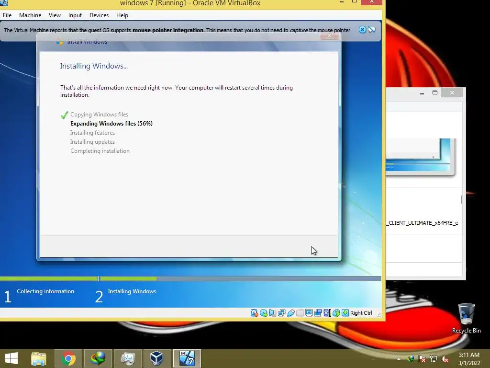Image resolution: width=490 pixels, height=368 pixels.
Task: Dismiss the mouse pointer integration notification
Action: 362,30
